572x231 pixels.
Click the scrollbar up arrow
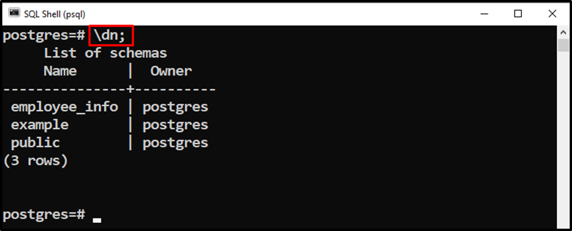563,33
